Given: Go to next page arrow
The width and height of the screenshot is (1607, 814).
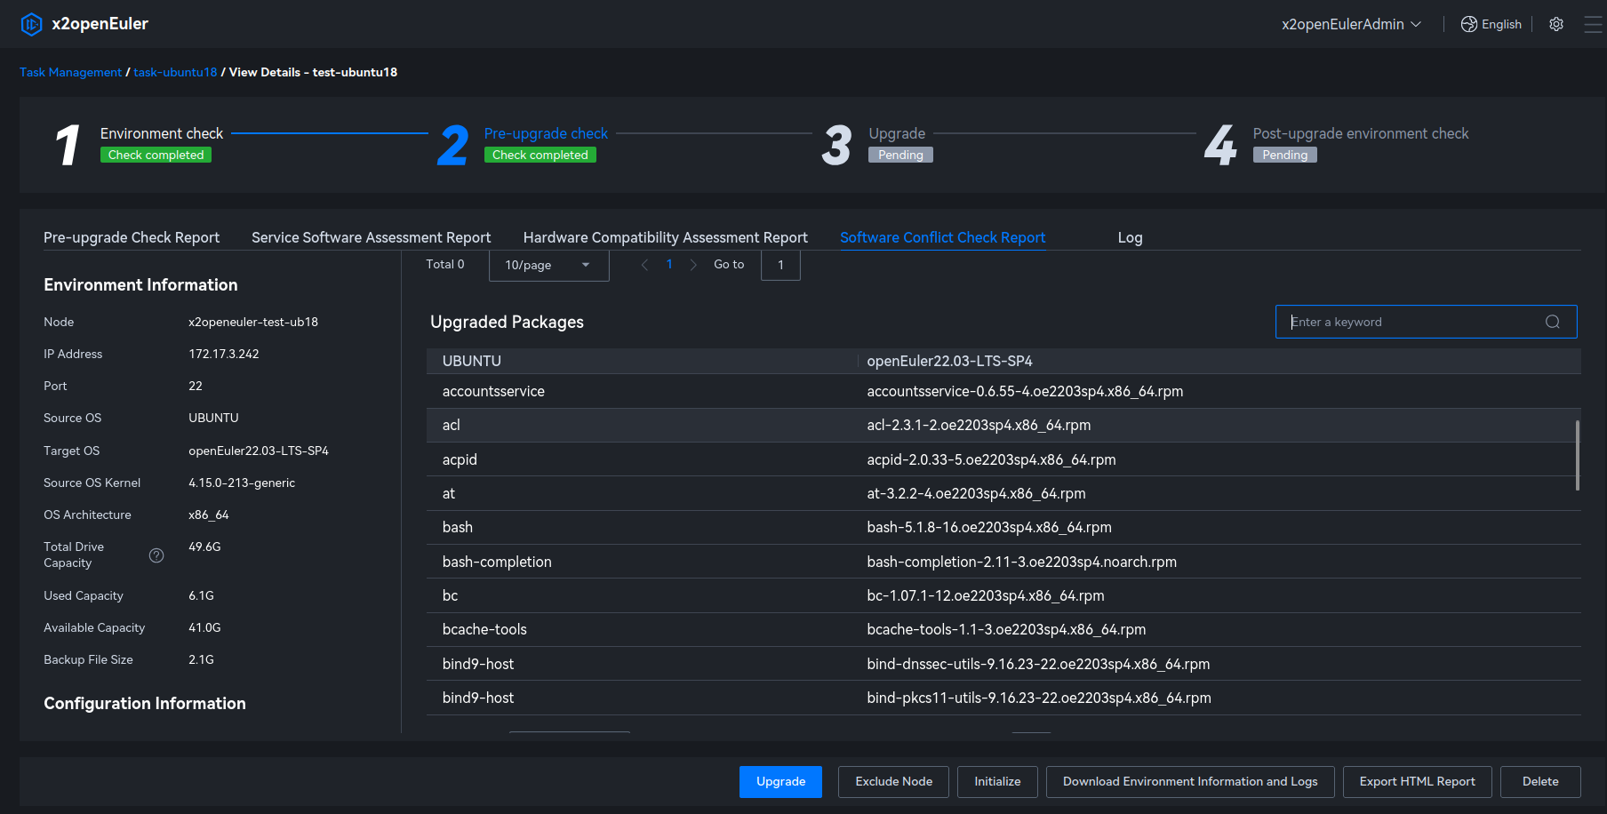Looking at the screenshot, I should [693, 265].
